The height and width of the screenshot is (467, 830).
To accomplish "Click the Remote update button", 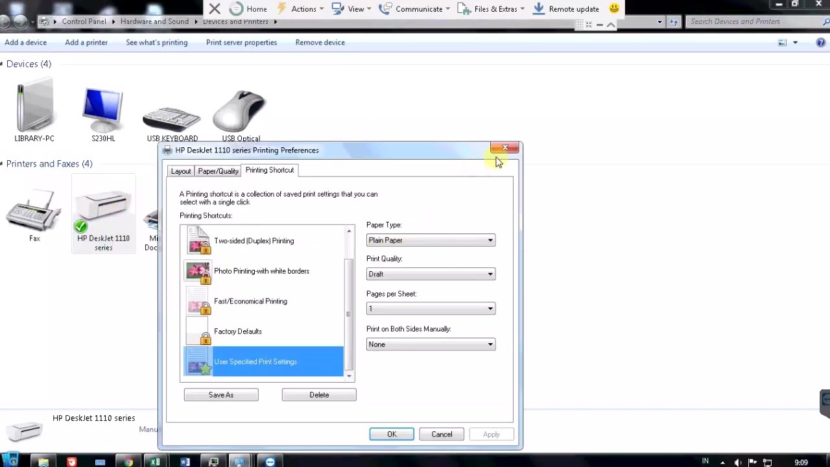I will (566, 8).
